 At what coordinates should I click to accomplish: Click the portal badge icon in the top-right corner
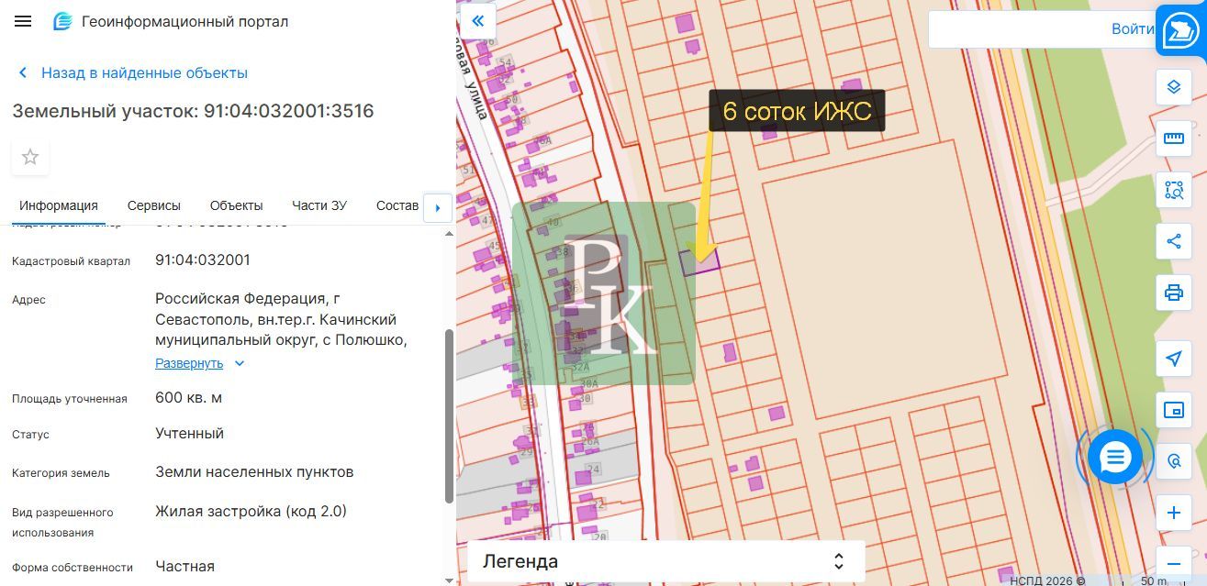(1179, 31)
